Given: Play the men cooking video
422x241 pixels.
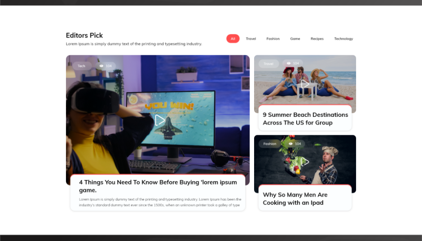Looking at the screenshot, I should (305, 162).
